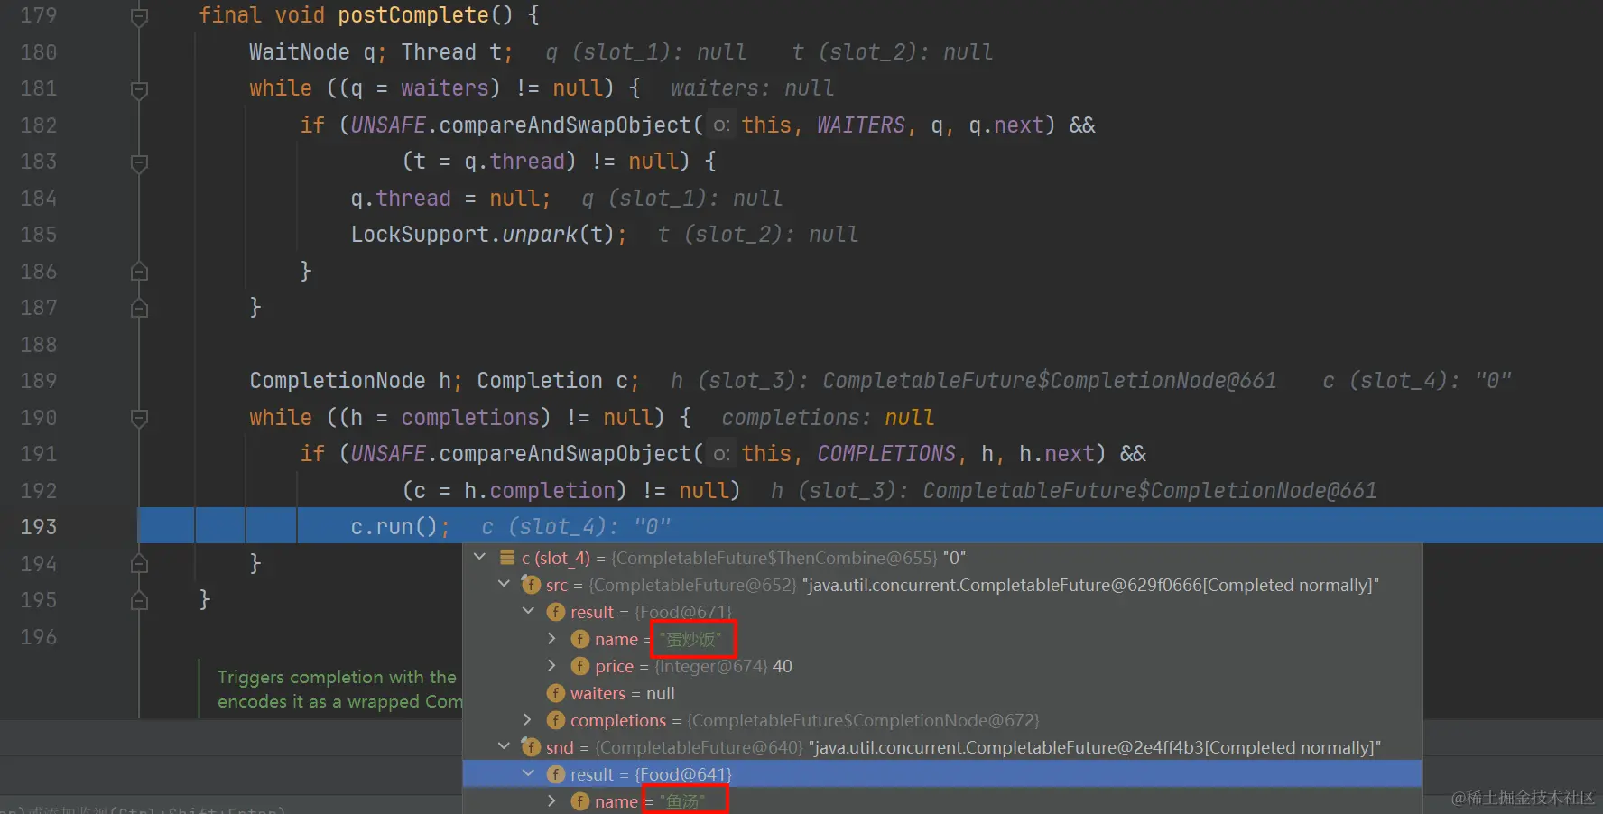Select the waiters = null row
Viewport: 1603px width, 814px height.
[x=942, y=693]
